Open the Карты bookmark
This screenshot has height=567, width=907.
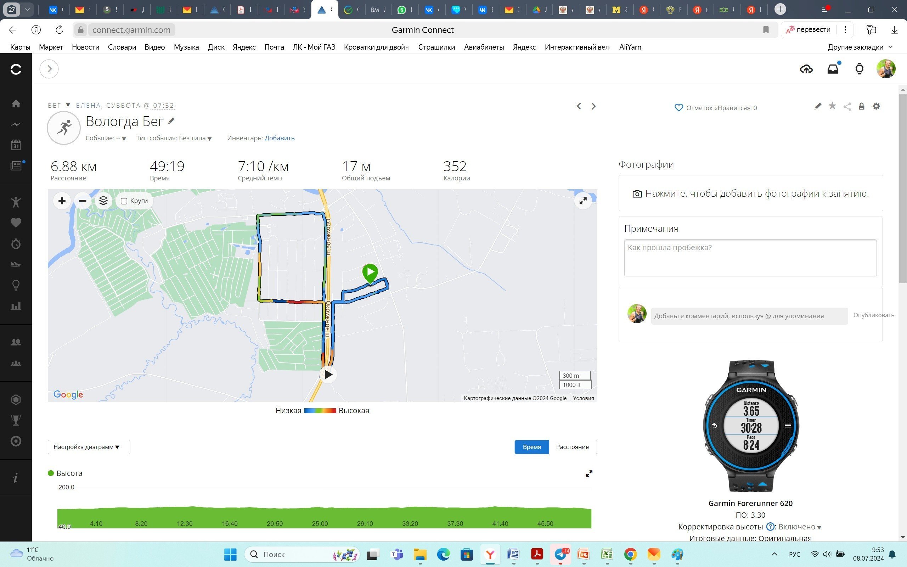coord(20,47)
